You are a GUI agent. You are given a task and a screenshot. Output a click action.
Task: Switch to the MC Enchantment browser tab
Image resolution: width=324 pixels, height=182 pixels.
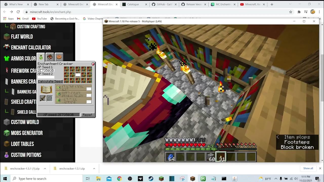(x=223, y=4)
